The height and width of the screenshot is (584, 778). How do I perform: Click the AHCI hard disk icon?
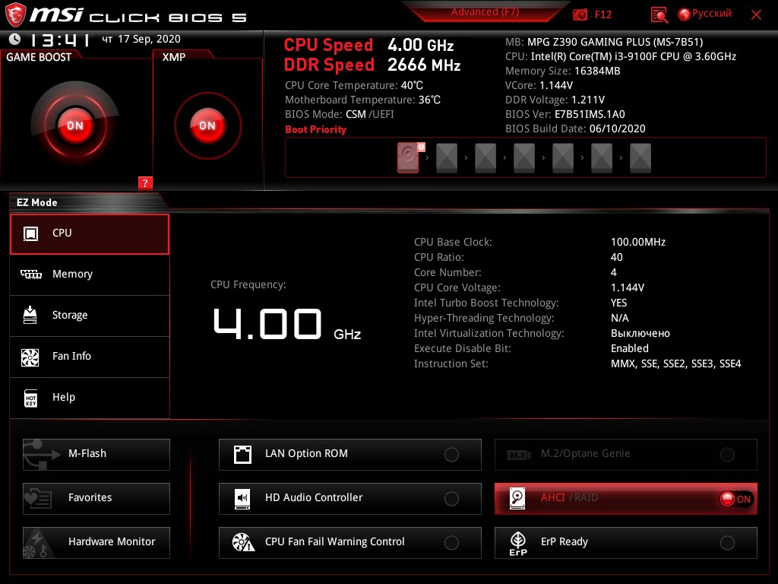(x=517, y=499)
